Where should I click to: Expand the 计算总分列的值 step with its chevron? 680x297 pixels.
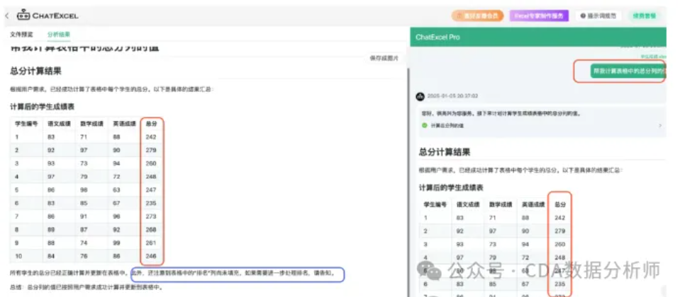[660, 125]
